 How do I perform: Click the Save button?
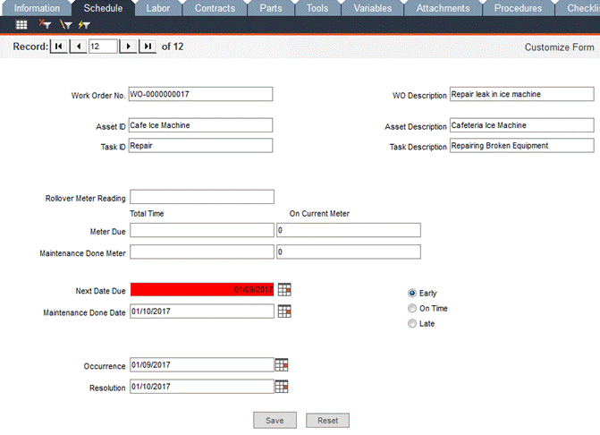coord(275,420)
